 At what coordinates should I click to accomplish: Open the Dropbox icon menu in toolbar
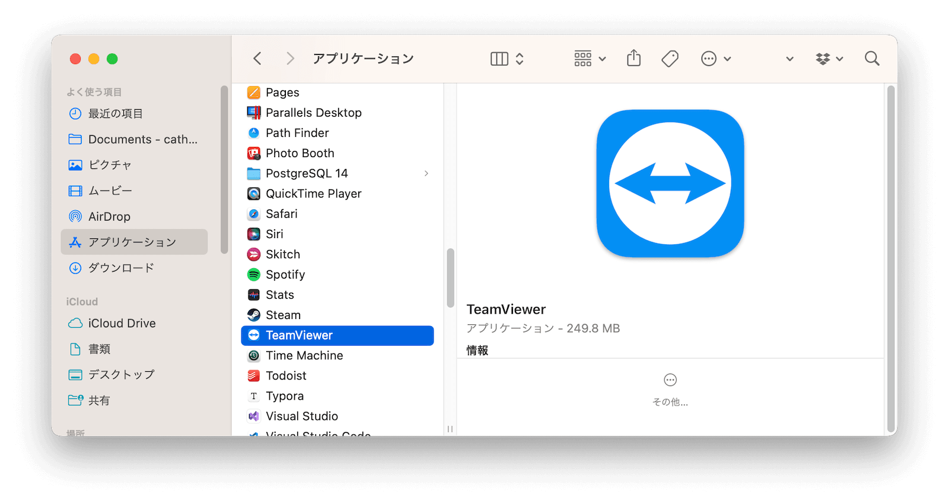point(829,59)
